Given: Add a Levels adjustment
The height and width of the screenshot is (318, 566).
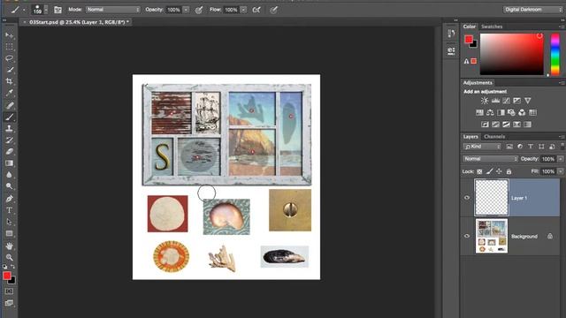Looking at the screenshot, I should coord(495,101).
